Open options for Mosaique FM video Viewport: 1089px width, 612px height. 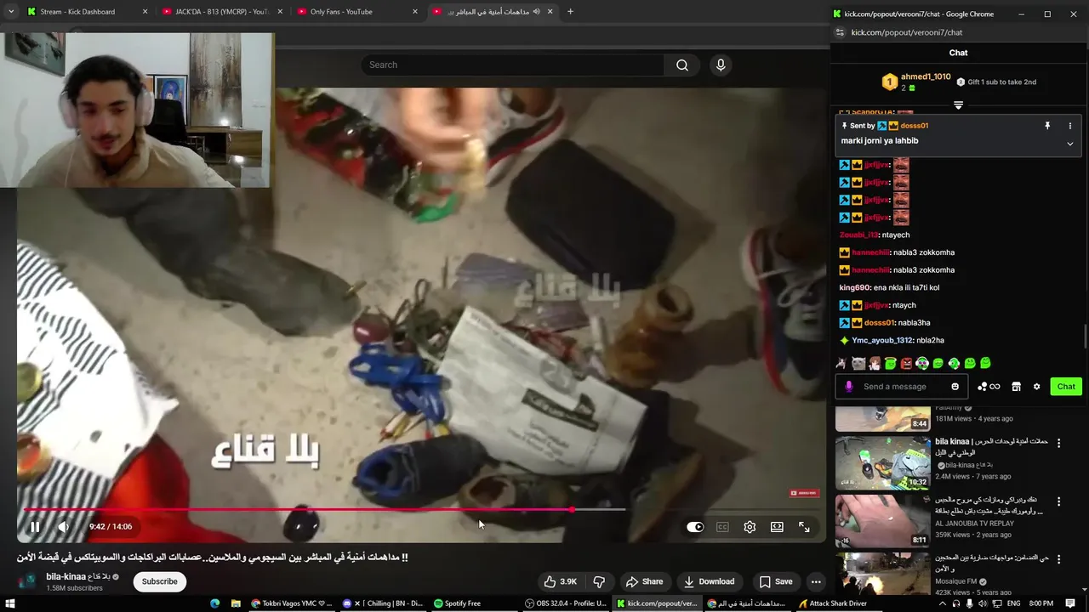1059,559
